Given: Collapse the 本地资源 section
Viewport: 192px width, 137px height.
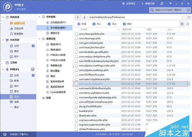Looking at the screenshot, I should pyautogui.click(x=3, y=40).
